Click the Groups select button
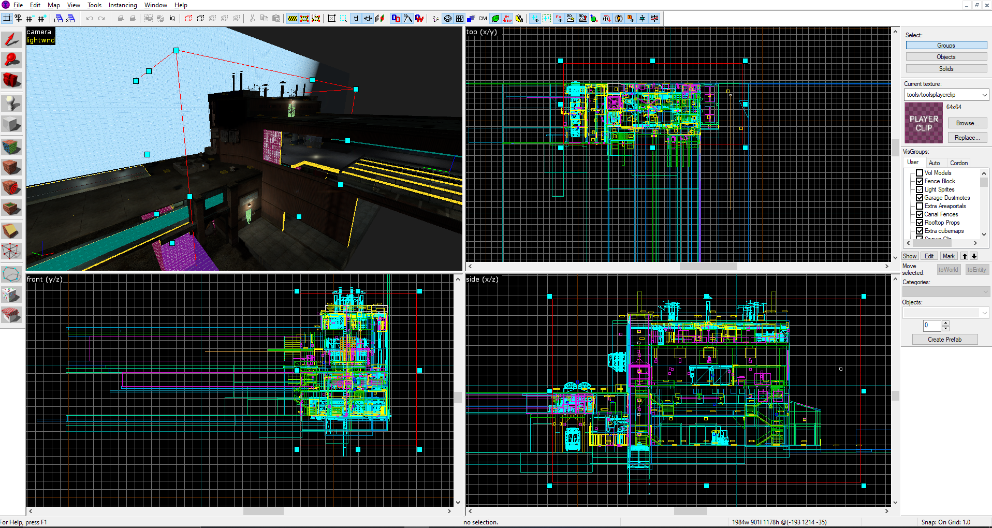This screenshot has height=528, width=992. coord(946,46)
